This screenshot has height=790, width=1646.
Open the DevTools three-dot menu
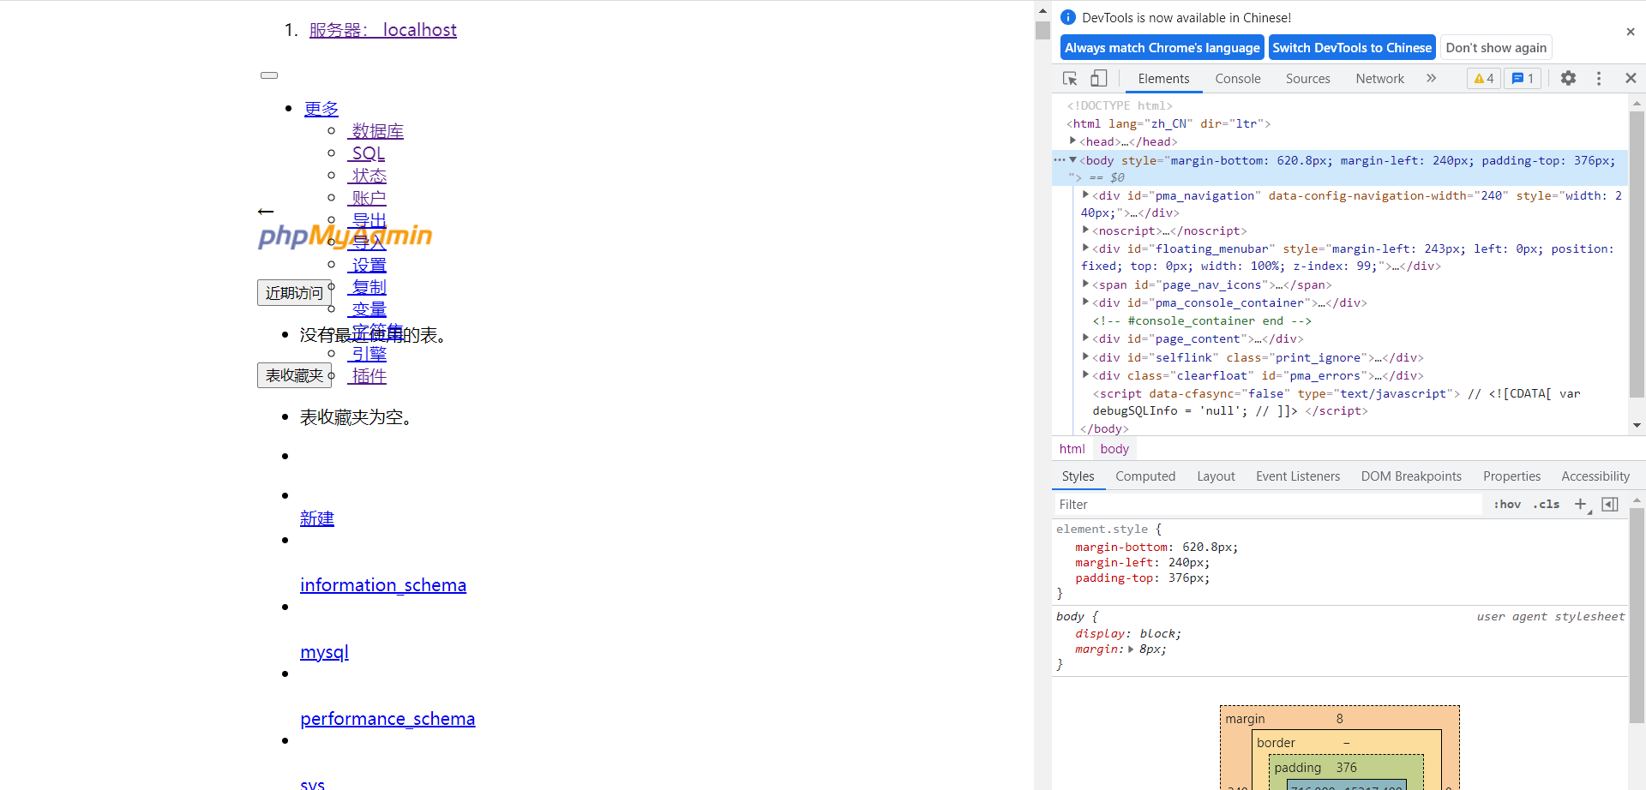(1599, 78)
